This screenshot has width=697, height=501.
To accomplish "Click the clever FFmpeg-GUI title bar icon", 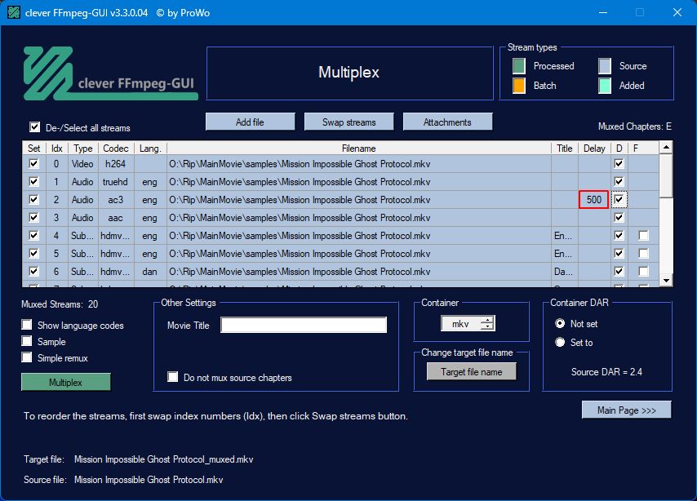I will click(14, 12).
